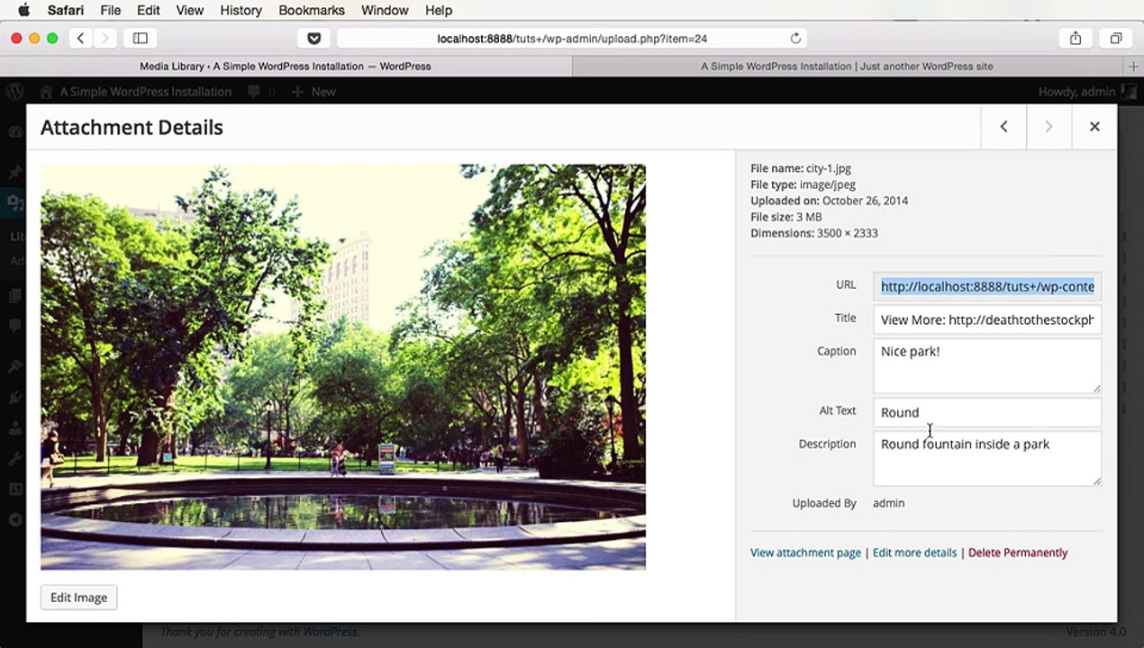Click the Caption text area
This screenshot has width=1144, height=648.
987,365
